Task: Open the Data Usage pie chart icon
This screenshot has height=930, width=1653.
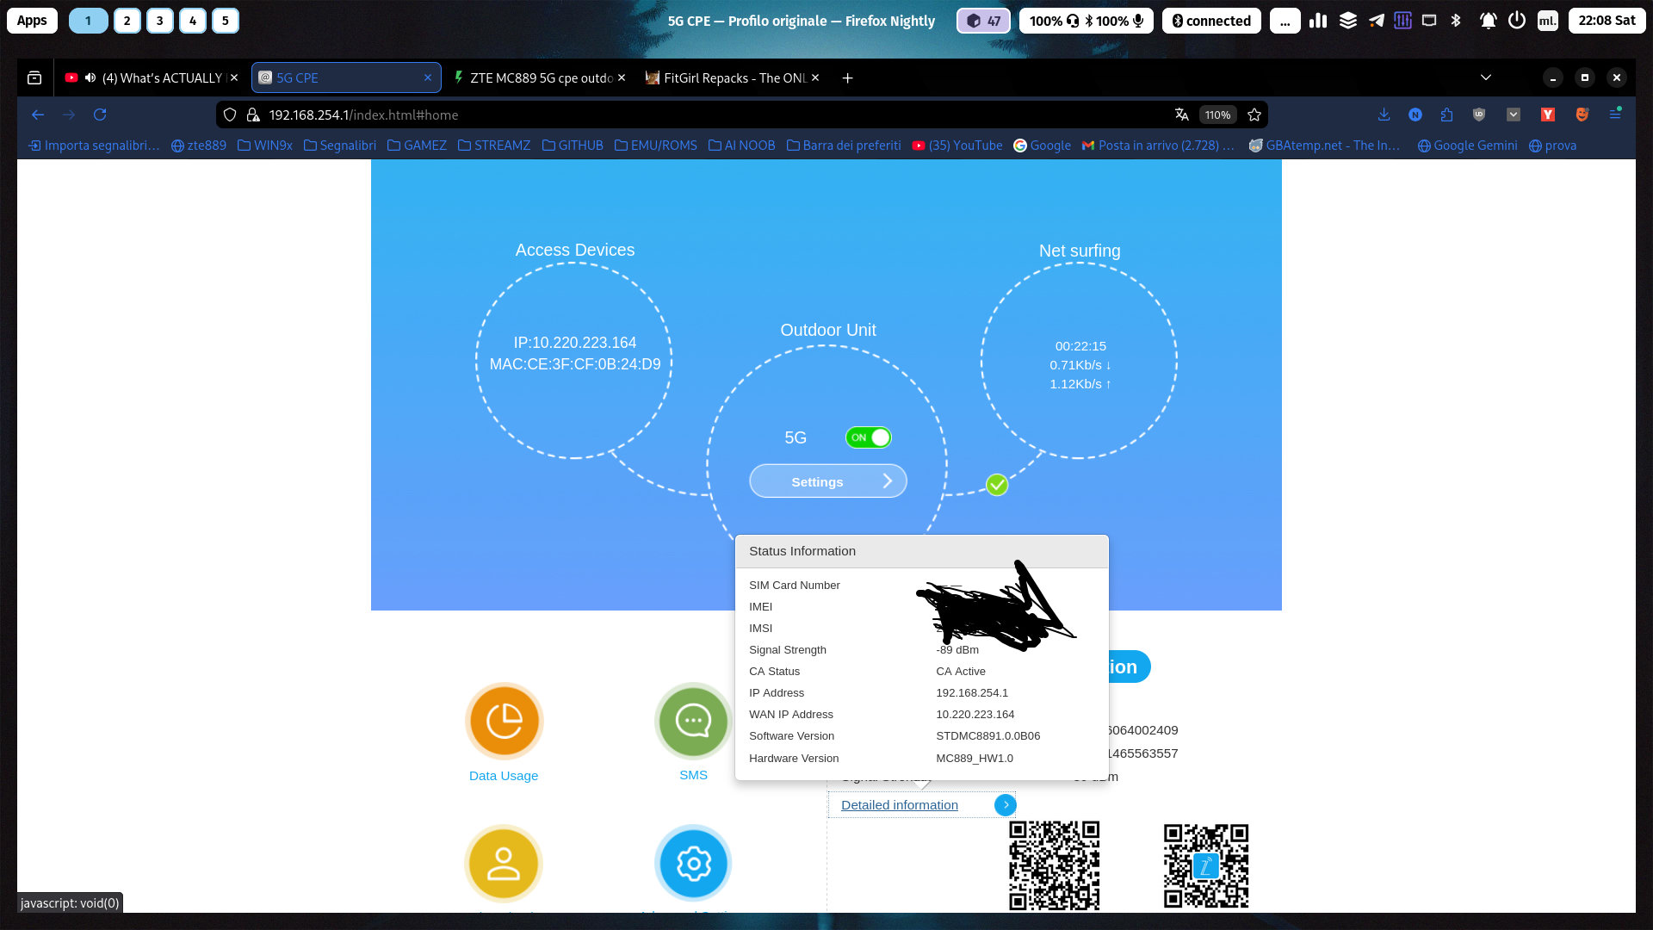Action: pyautogui.click(x=504, y=721)
